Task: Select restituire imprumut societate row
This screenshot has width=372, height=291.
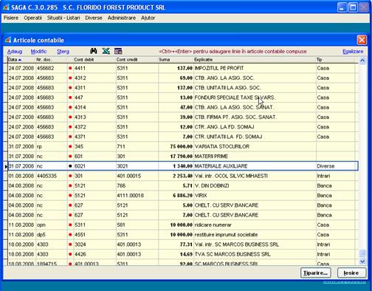Action: point(183,235)
